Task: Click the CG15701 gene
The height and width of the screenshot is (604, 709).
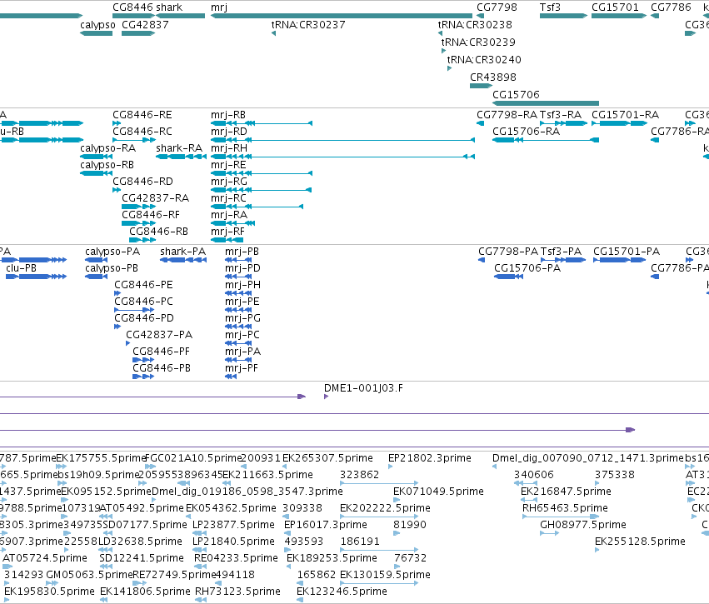Action: tap(619, 16)
